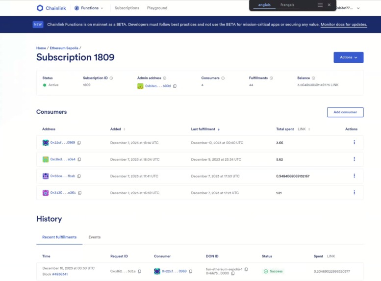Go to Home breadcrumb
Image resolution: width=381 pixels, height=281 pixels.
[x=41, y=48]
